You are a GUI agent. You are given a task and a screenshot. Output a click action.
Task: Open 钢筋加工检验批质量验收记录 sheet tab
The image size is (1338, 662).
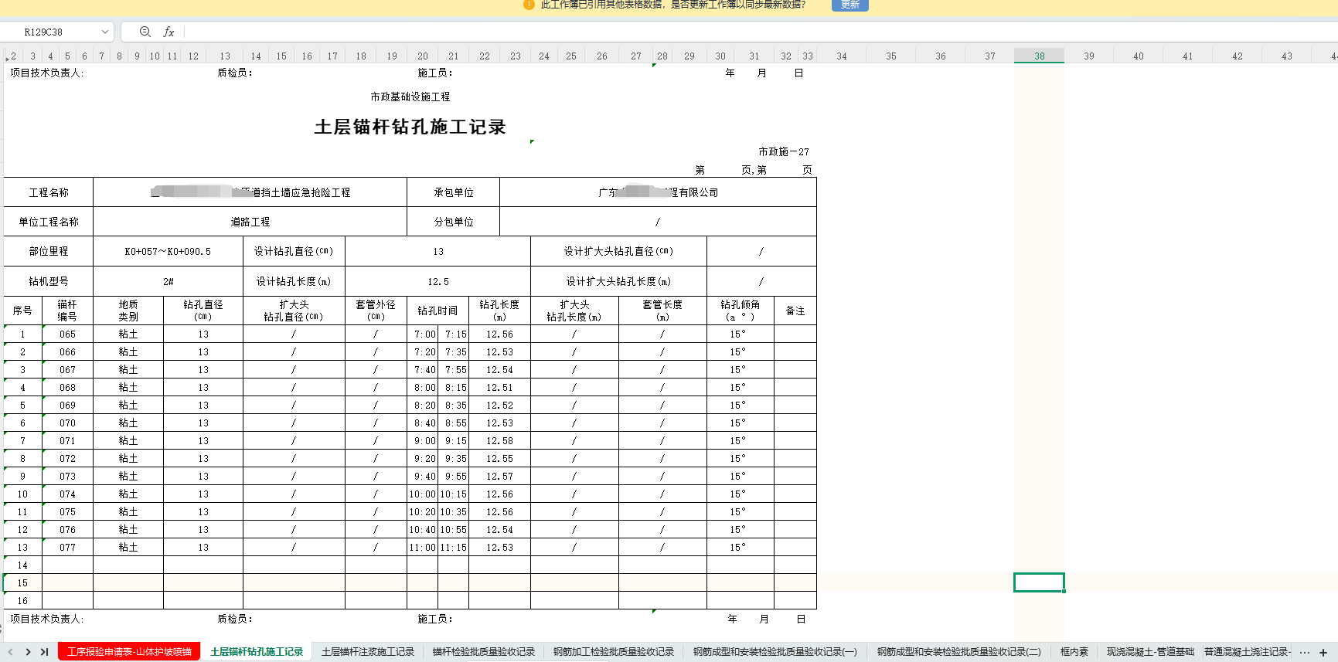coord(614,652)
